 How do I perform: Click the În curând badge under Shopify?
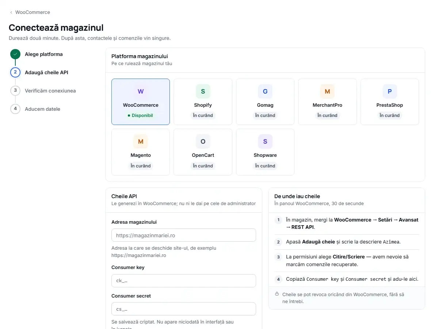[x=203, y=116]
